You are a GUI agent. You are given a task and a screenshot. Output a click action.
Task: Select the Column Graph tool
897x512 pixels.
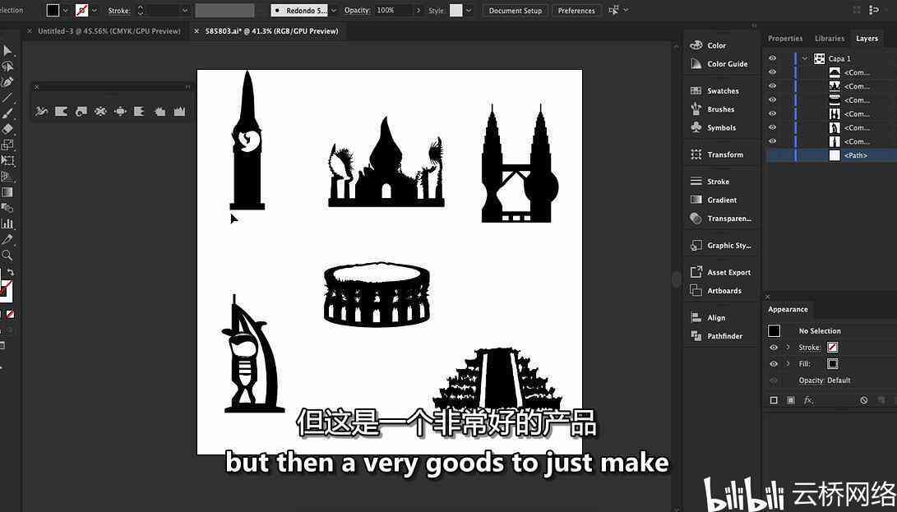[x=7, y=224]
